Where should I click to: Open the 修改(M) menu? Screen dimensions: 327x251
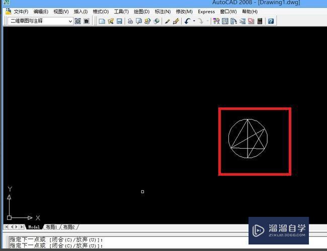(x=184, y=12)
